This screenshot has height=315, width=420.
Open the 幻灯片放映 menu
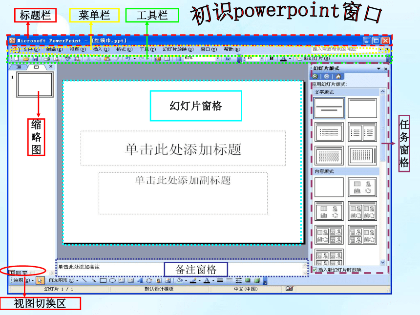pyautogui.click(x=178, y=49)
